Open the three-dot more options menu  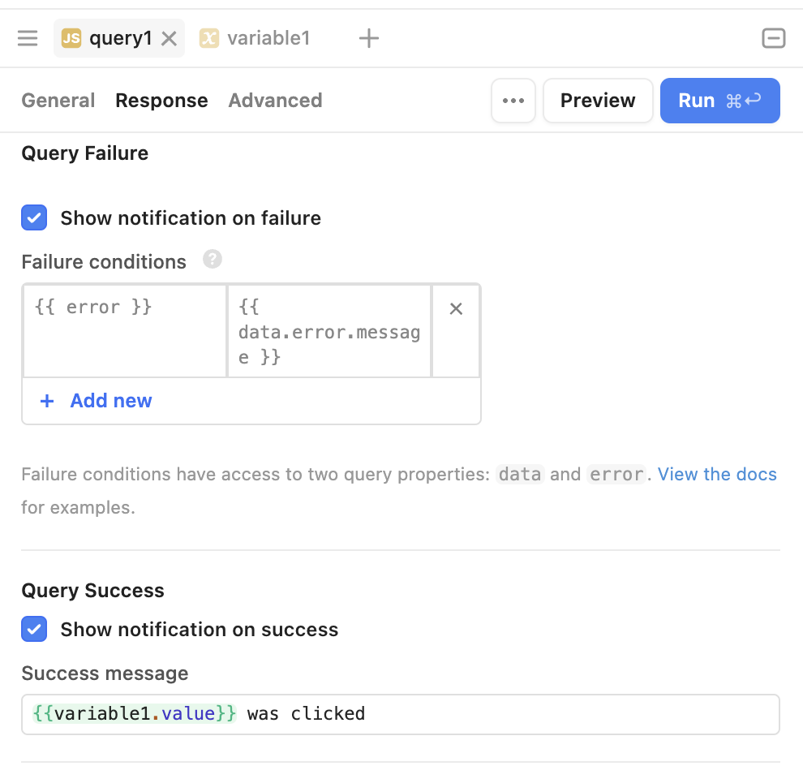pyautogui.click(x=513, y=101)
